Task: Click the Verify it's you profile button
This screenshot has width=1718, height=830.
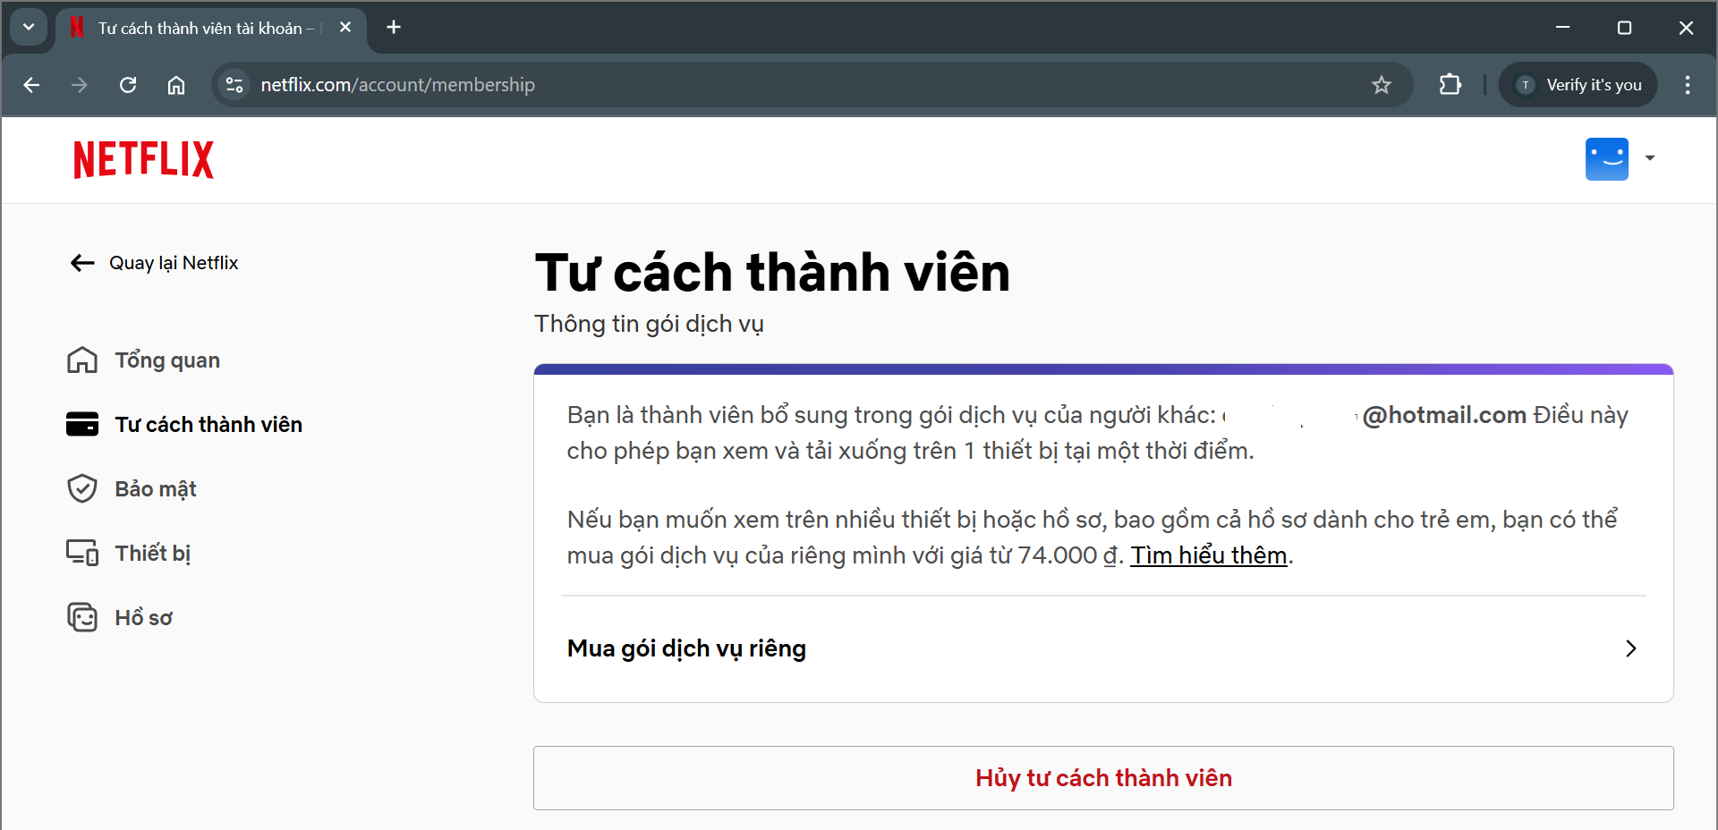Action: [1578, 85]
